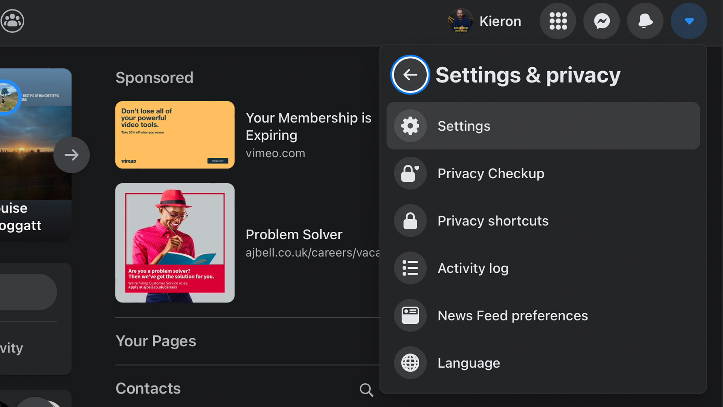
Task: Choose Privacy Checkup from the menu
Action: click(543, 173)
